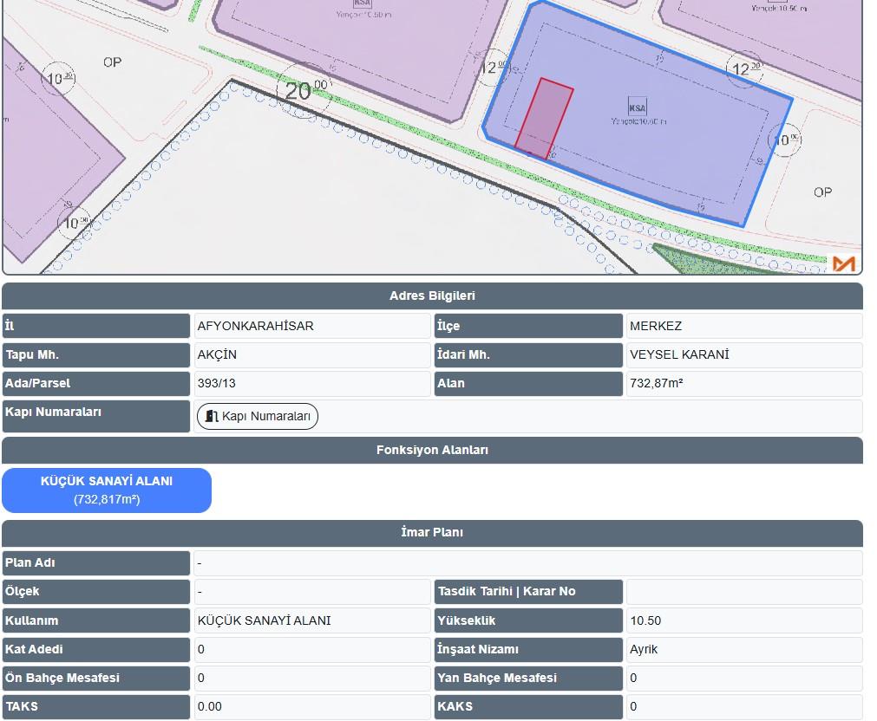Viewport: 877px width, 721px height.
Task: Click the AFYONKARAHİSAR province value
Action: tap(256, 327)
